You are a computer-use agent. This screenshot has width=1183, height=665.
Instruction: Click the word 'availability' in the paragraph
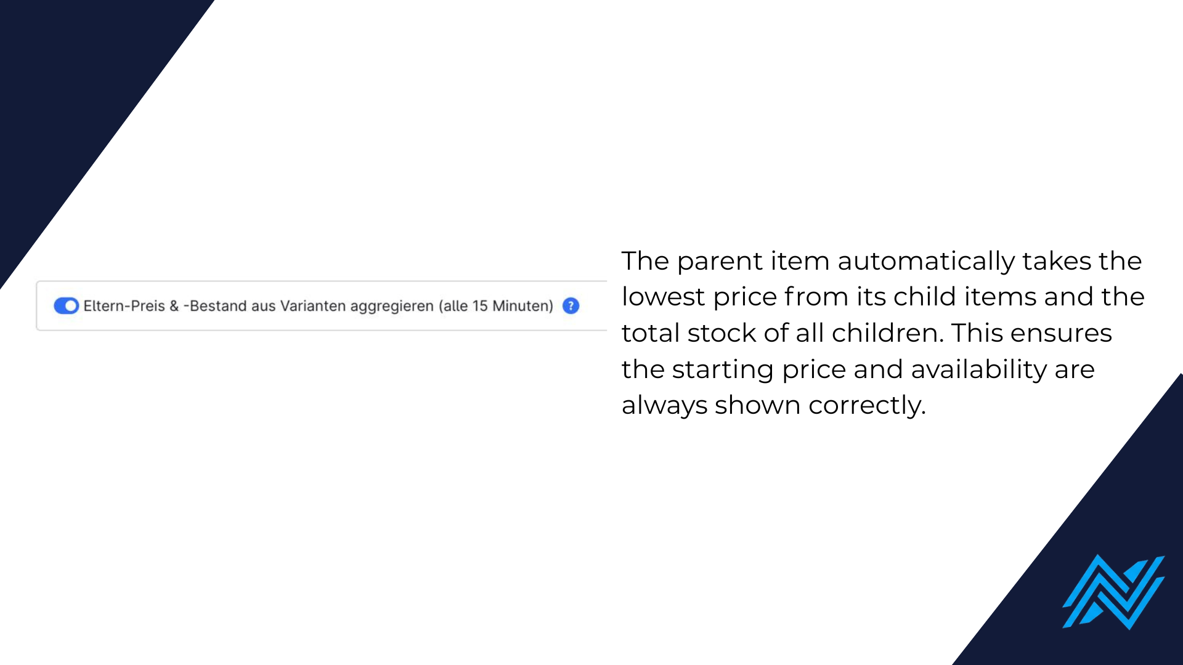(979, 369)
